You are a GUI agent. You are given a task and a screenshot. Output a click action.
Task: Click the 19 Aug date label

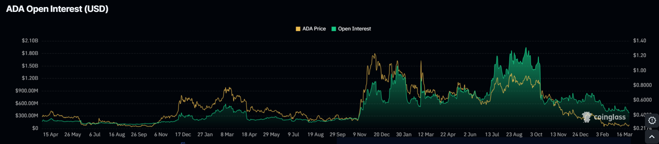click(315, 135)
